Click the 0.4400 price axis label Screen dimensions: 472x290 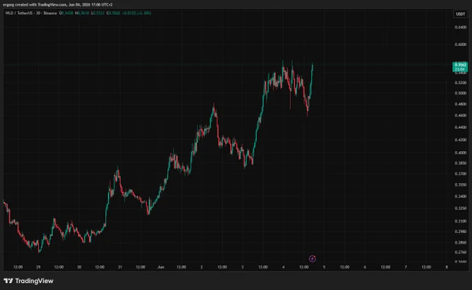[460, 128]
